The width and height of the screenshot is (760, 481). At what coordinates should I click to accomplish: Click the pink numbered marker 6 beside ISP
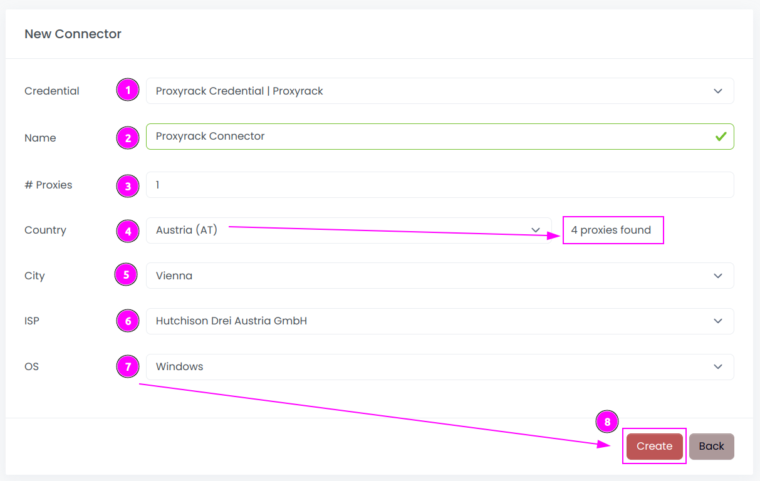[x=128, y=321]
